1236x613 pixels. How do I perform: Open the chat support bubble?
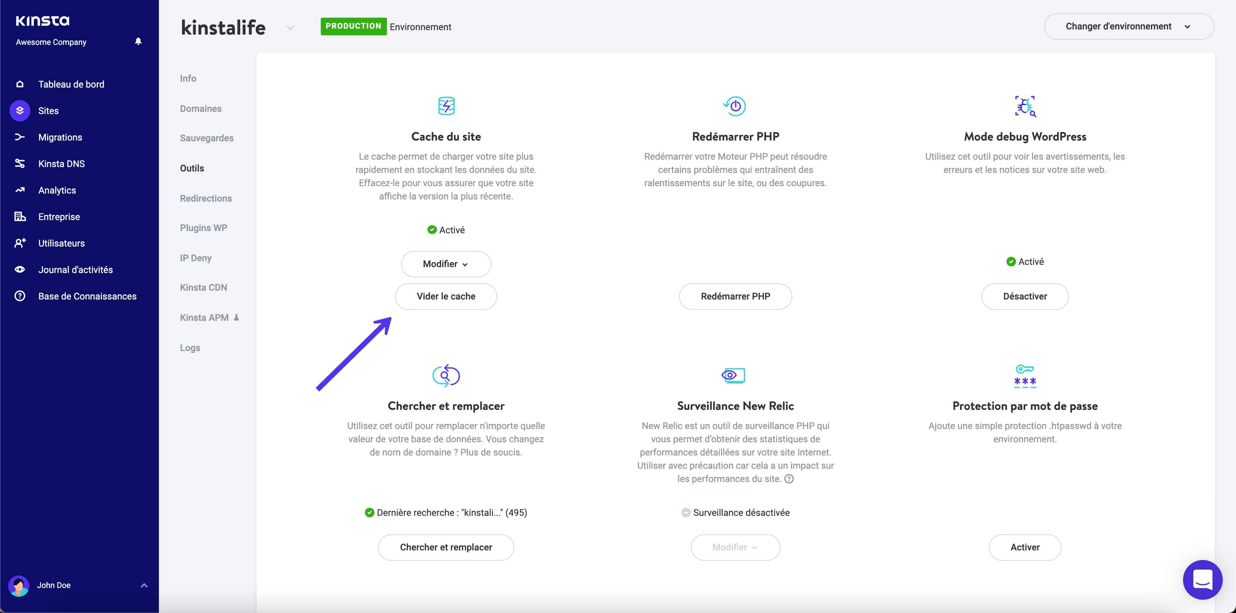1203,580
